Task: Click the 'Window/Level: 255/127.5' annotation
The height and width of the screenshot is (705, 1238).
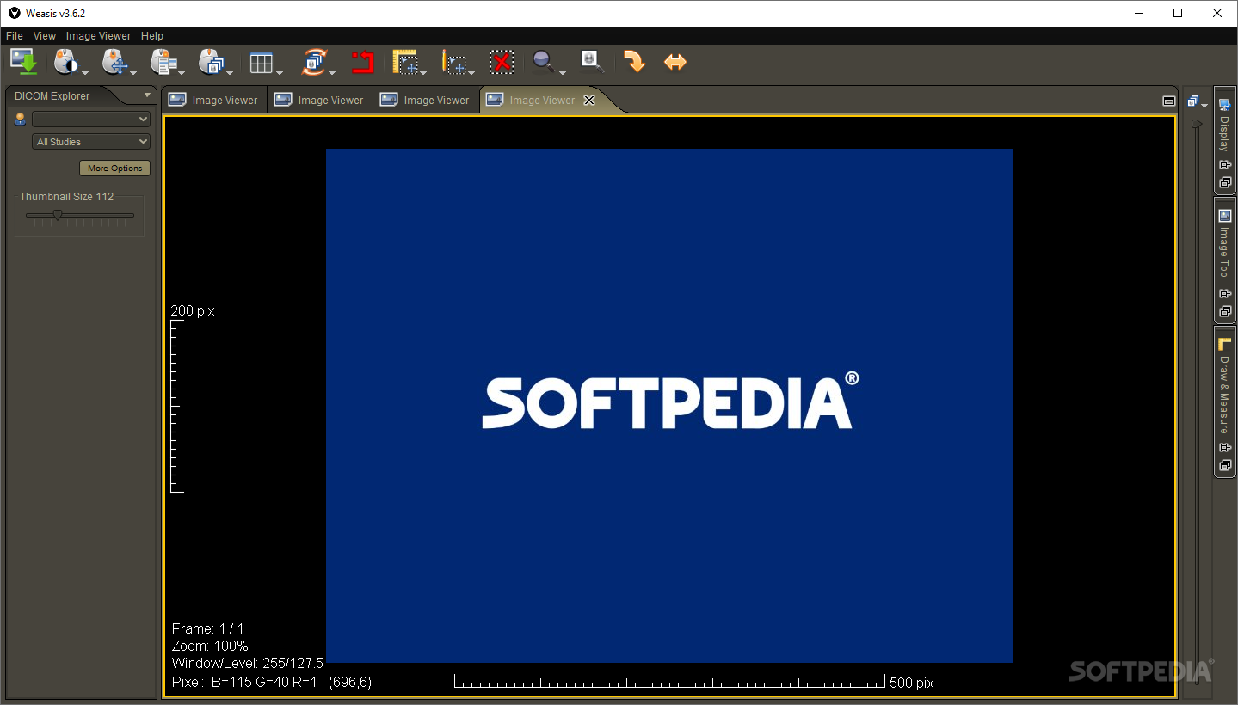Action: coord(248,663)
